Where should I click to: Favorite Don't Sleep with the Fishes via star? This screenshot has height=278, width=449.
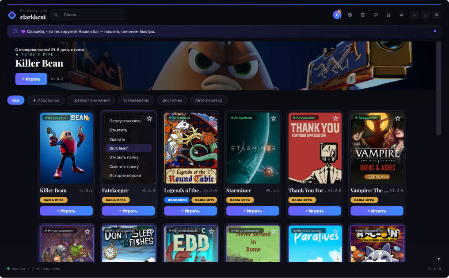(149, 231)
